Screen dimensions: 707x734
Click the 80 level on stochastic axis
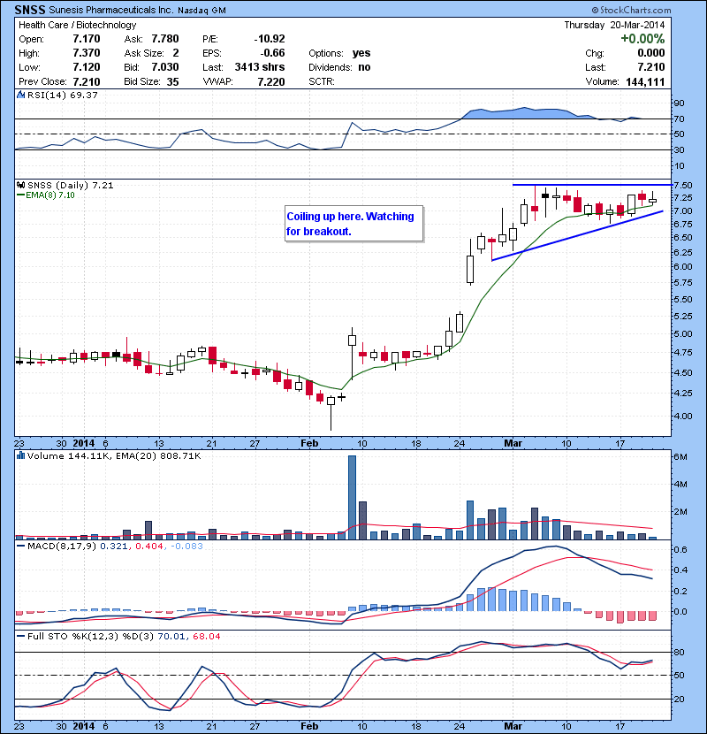pos(679,652)
